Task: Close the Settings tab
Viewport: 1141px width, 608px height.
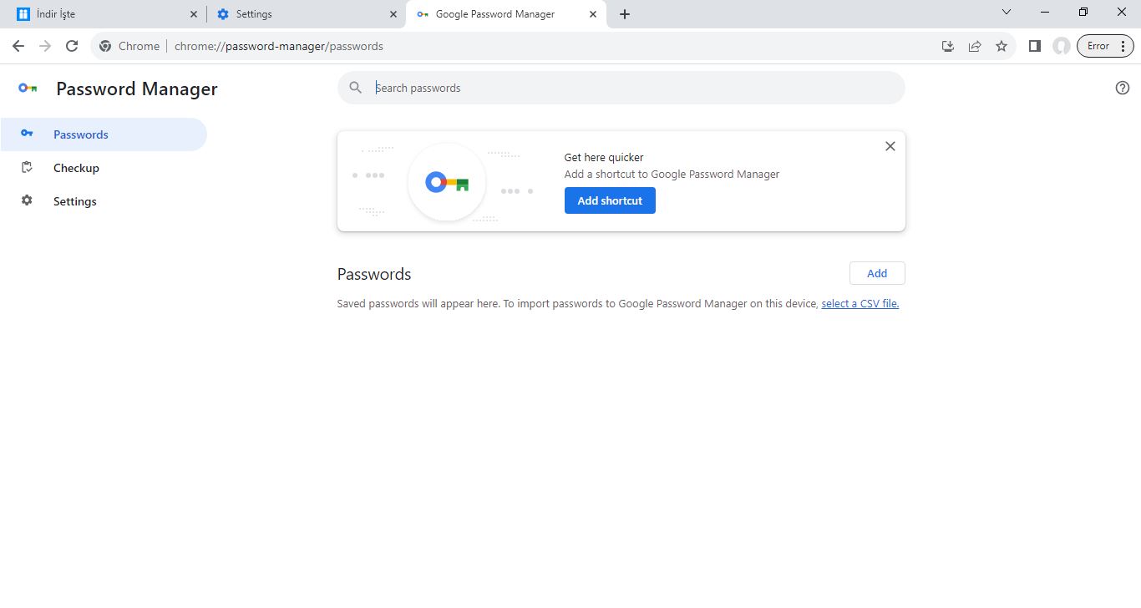Action: click(x=393, y=14)
